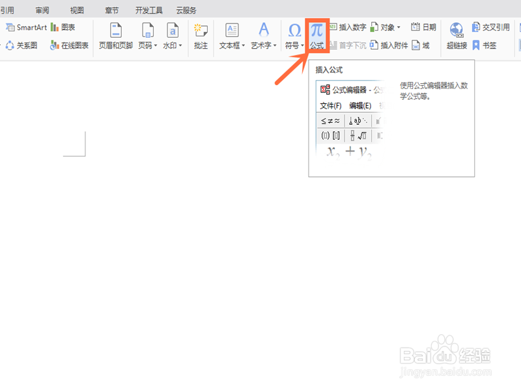Add a bookmark (书签)
This screenshot has width=521, height=390.
tap(484, 45)
